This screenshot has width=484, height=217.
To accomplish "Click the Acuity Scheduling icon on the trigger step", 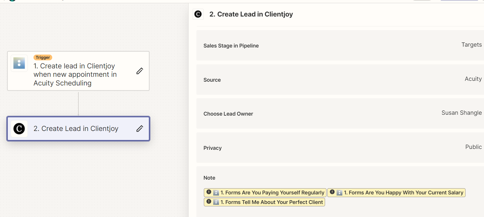I will [19, 63].
